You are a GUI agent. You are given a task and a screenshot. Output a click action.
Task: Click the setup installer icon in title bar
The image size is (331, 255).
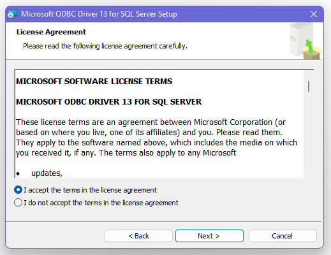pyautogui.click(x=12, y=14)
